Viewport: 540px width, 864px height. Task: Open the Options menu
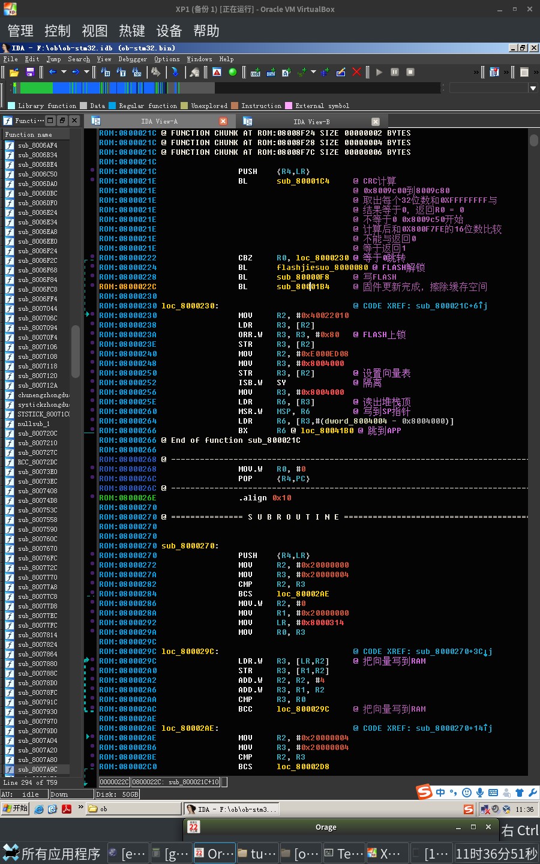point(167,59)
